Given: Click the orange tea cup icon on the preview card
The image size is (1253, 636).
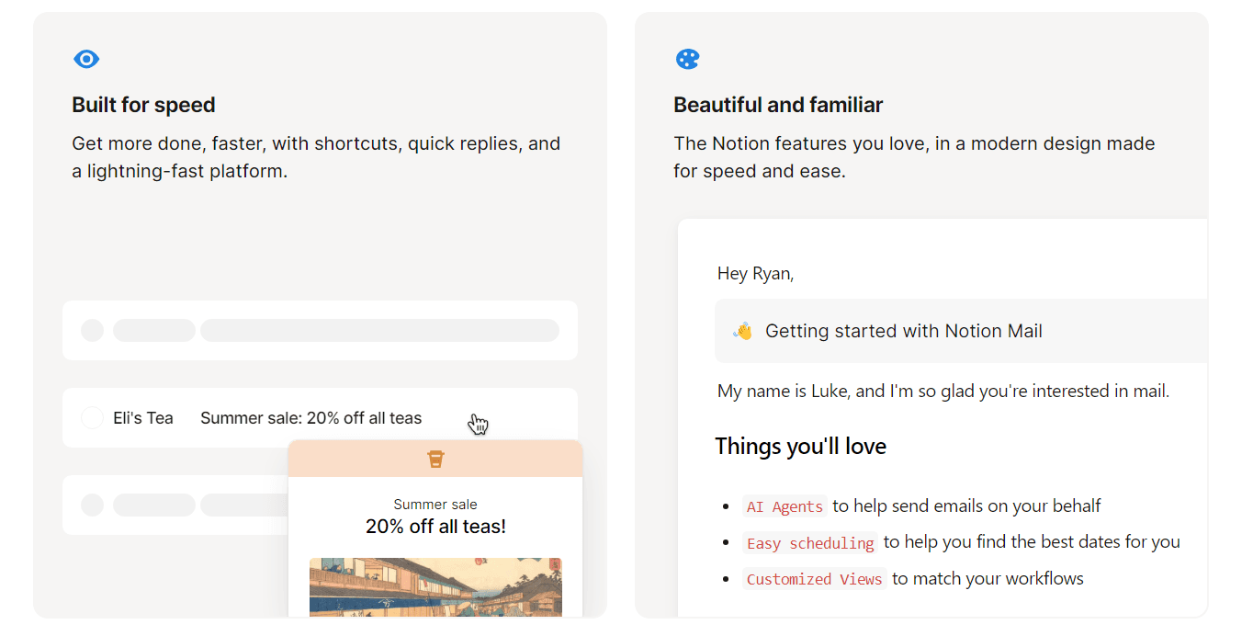Looking at the screenshot, I should click(435, 459).
